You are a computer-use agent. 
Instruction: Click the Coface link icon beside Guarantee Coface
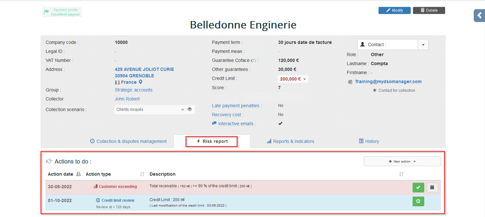coord(253,60)
